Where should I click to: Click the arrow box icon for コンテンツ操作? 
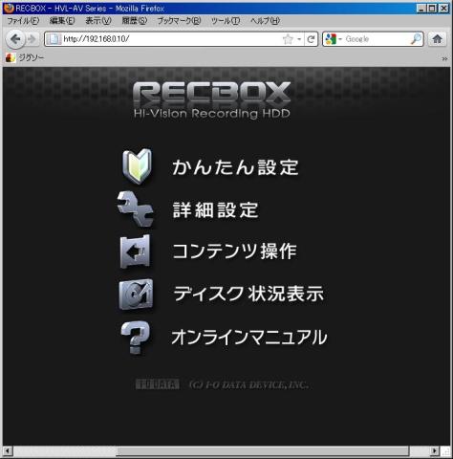click(x=135, y=251)
